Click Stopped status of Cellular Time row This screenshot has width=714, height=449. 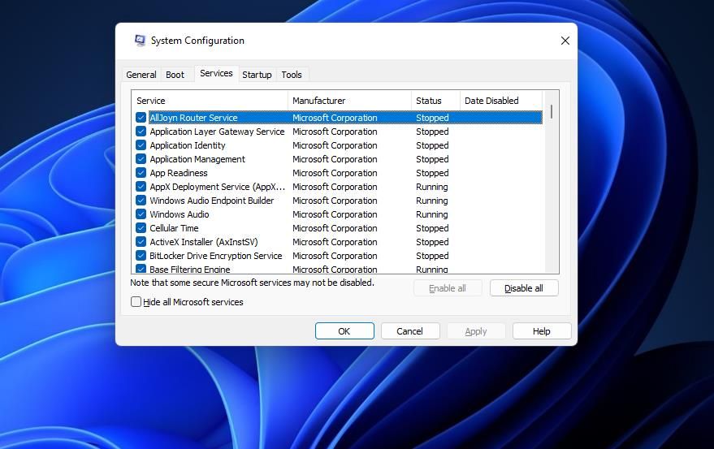click(x=432, y=228)
